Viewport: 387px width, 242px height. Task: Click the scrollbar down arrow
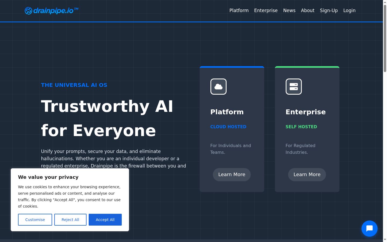click(385, 239)
